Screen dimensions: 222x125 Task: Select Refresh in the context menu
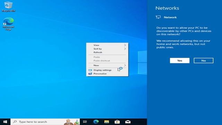[x=107, y=52]
